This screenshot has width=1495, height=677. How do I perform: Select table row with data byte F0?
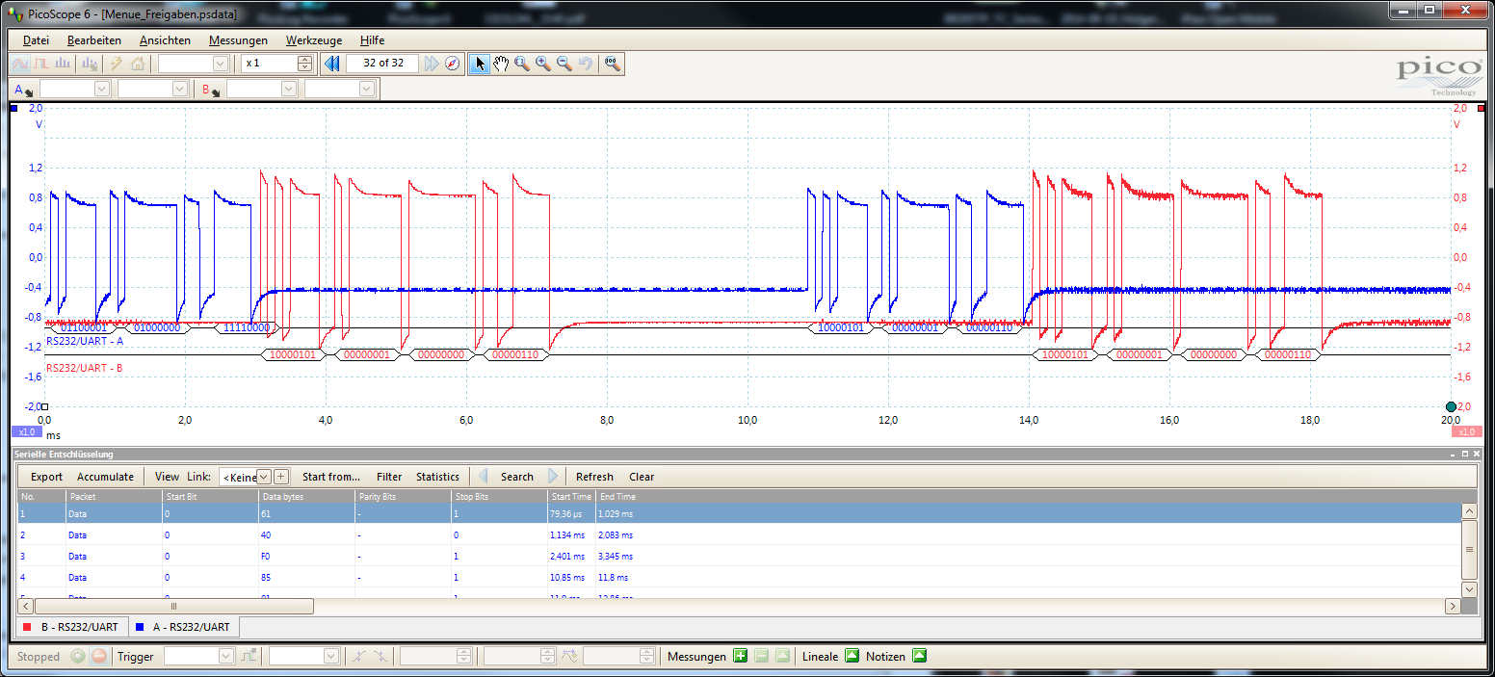tap(739, 557)
